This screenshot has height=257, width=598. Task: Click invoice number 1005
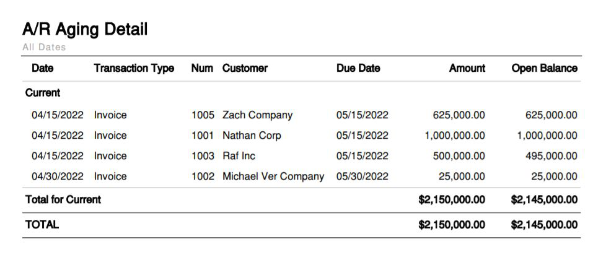(203, 115)
